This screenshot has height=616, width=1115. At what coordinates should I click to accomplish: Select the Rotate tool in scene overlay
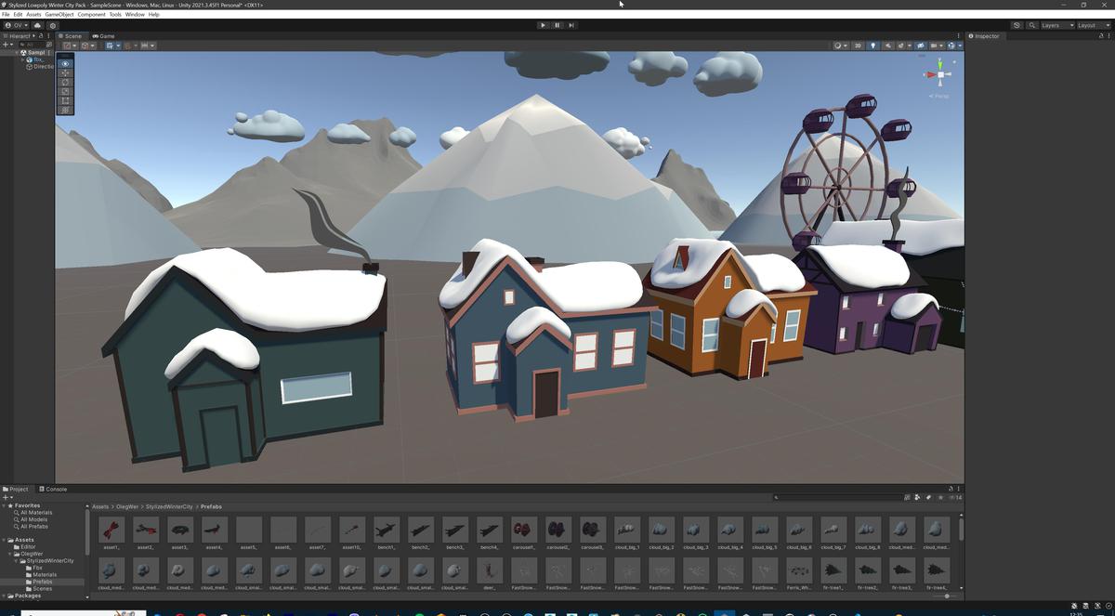click(x=65, y=83)
